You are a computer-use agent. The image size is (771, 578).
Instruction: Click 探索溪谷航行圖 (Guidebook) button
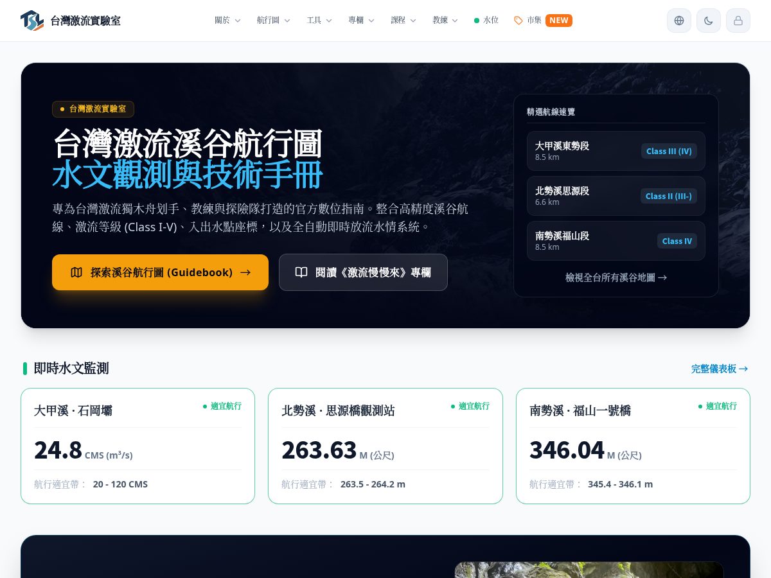click(x=160, y=272)
